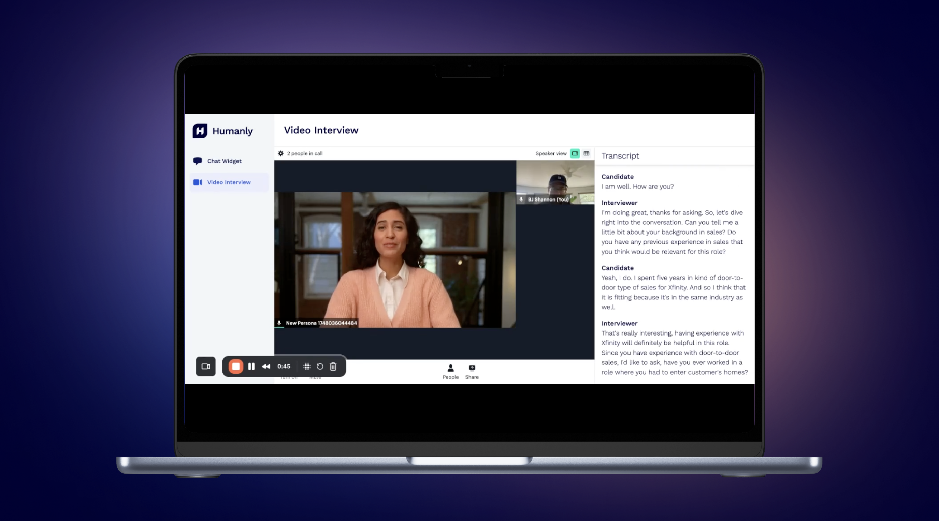Restart the recording with circular arrow

click(x=320, y=367)
